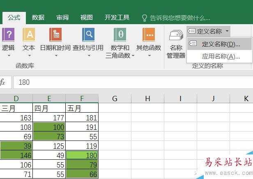Click the Tell Me search box

(x=180, y=18)
